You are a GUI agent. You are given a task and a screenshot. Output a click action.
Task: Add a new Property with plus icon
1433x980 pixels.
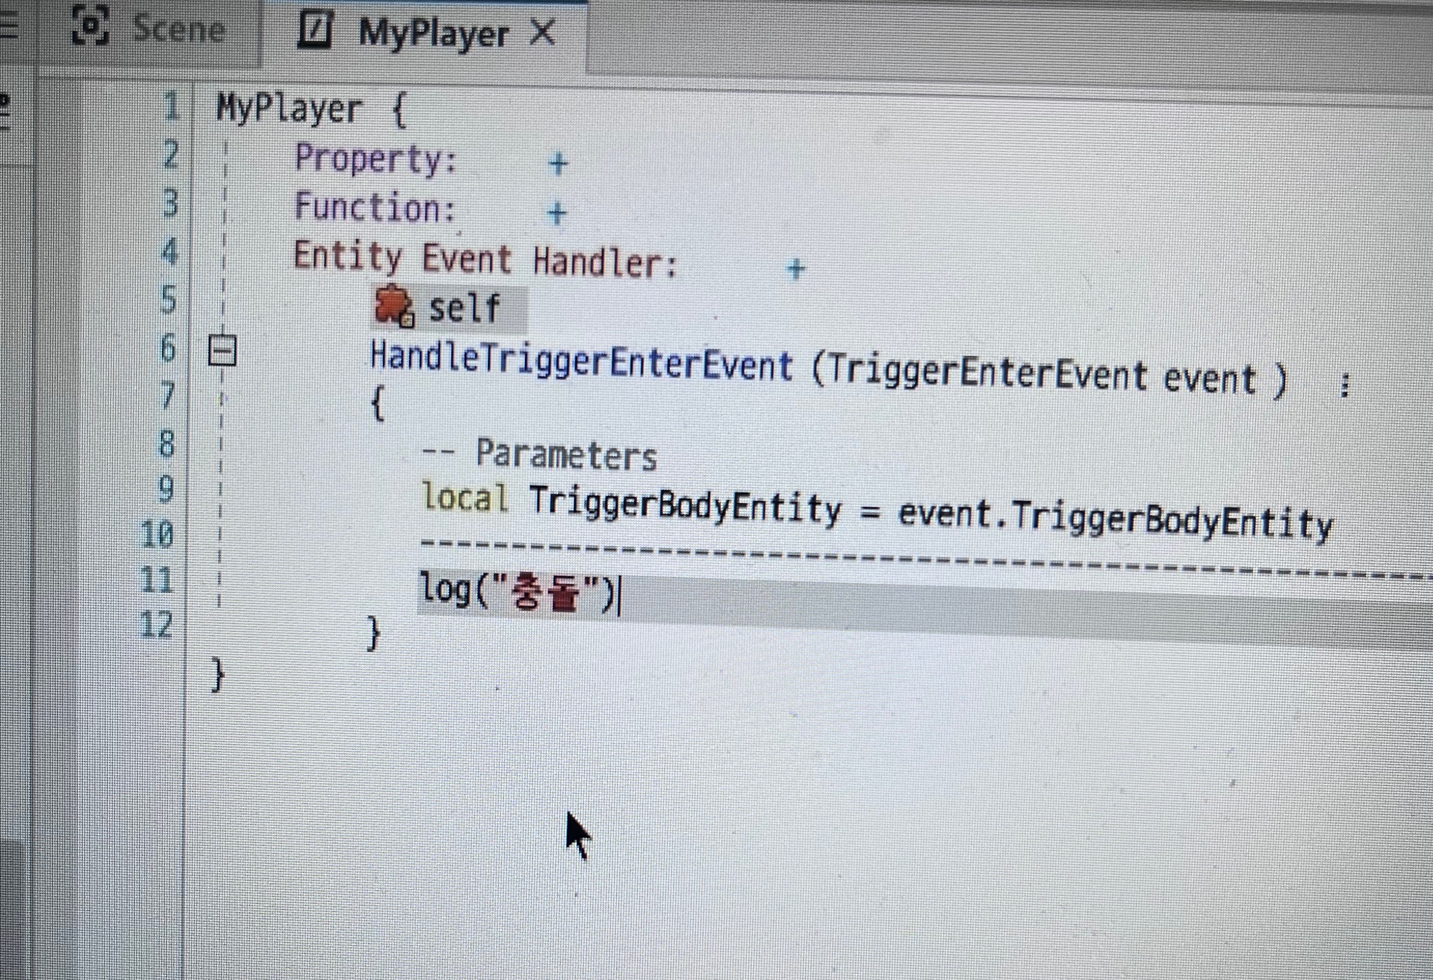click(558, 164)
